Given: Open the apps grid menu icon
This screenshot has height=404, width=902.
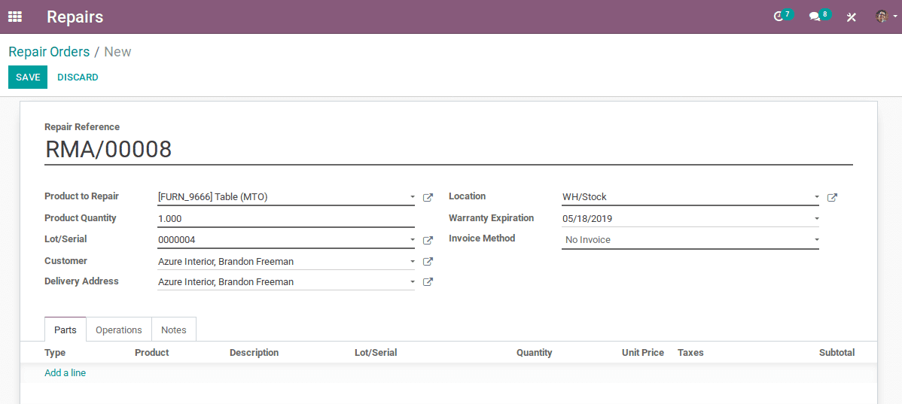Looking at the screenshot, I should pyautogui.click(x=15, y=17).
